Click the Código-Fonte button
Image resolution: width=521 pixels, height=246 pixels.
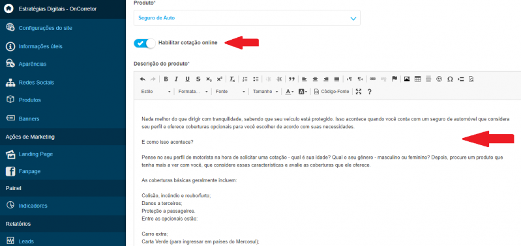[x=332, y=92]
